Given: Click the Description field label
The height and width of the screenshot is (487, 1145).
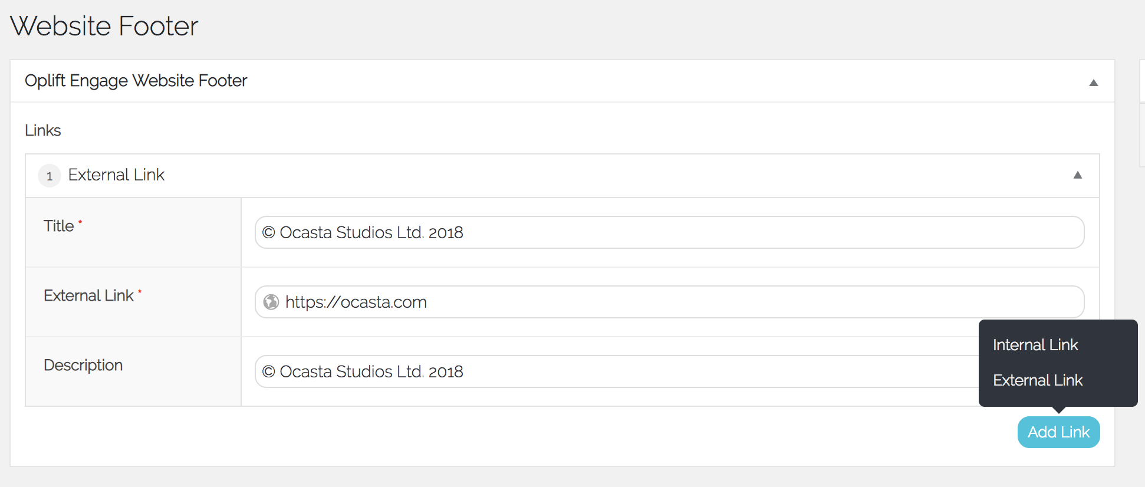Looking at the screenshot, I should click(x=83, y=365).
